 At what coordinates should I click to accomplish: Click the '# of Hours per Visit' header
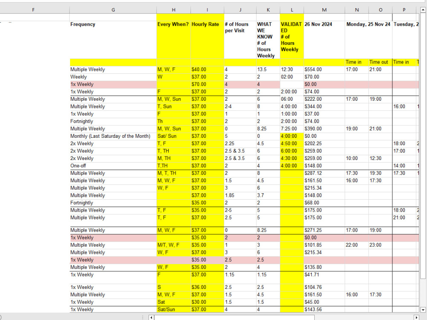[240, 40]
